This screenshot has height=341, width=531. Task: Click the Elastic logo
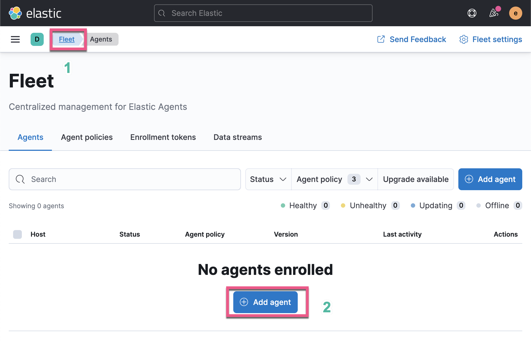(35, 13)
